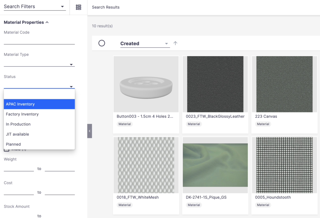Choose Factory Inventory from status list
This screenshot has width=320, height=218.
click(39, 114)
